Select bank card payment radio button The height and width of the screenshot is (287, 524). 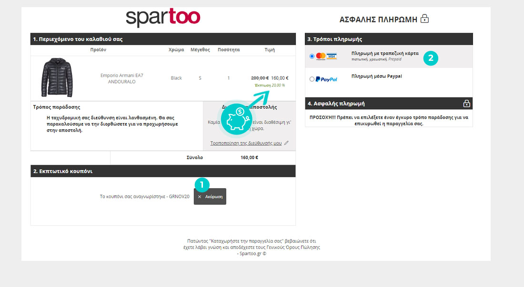pos(312,57)
